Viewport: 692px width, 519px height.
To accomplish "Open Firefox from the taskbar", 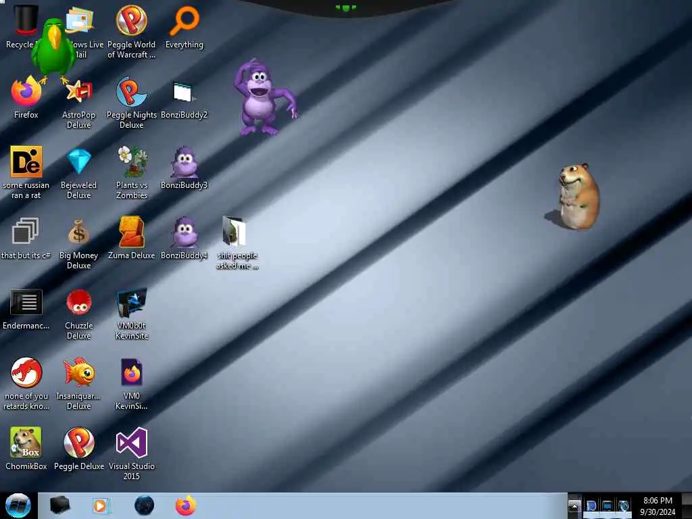I will 186,505.
